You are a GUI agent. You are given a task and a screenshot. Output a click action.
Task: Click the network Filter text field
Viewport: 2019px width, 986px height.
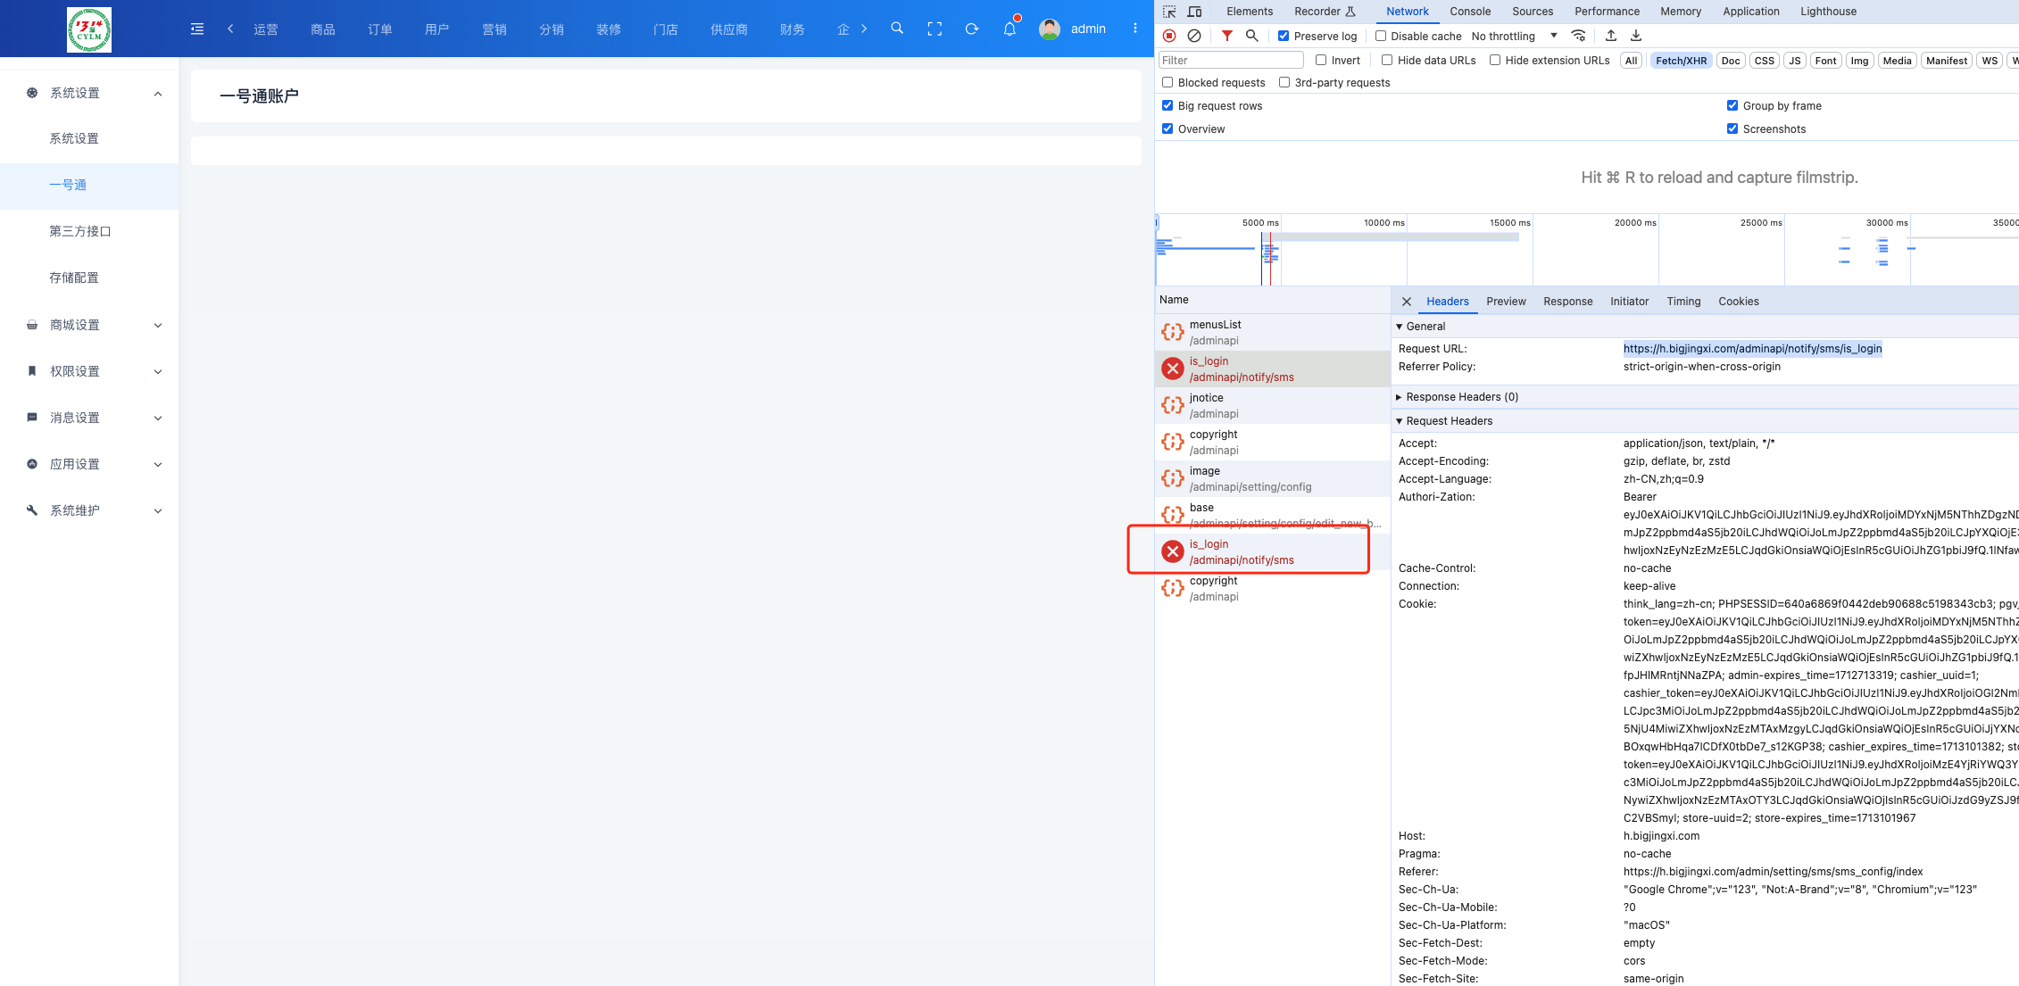tap(1231, 60)
